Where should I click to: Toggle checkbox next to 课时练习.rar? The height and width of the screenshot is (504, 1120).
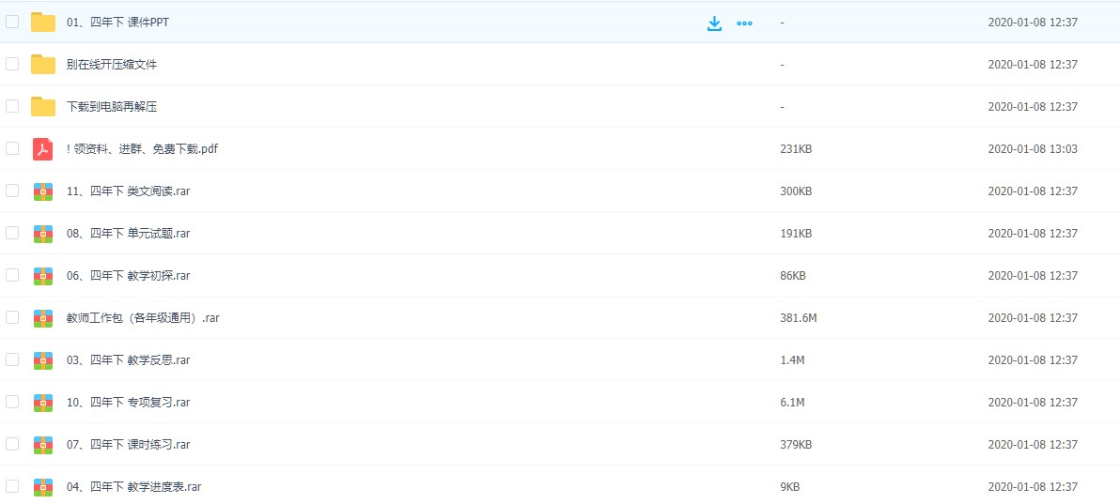[12, 444]
